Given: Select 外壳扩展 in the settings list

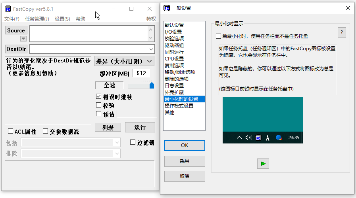Looking at the screenshot, I should 184,92.
